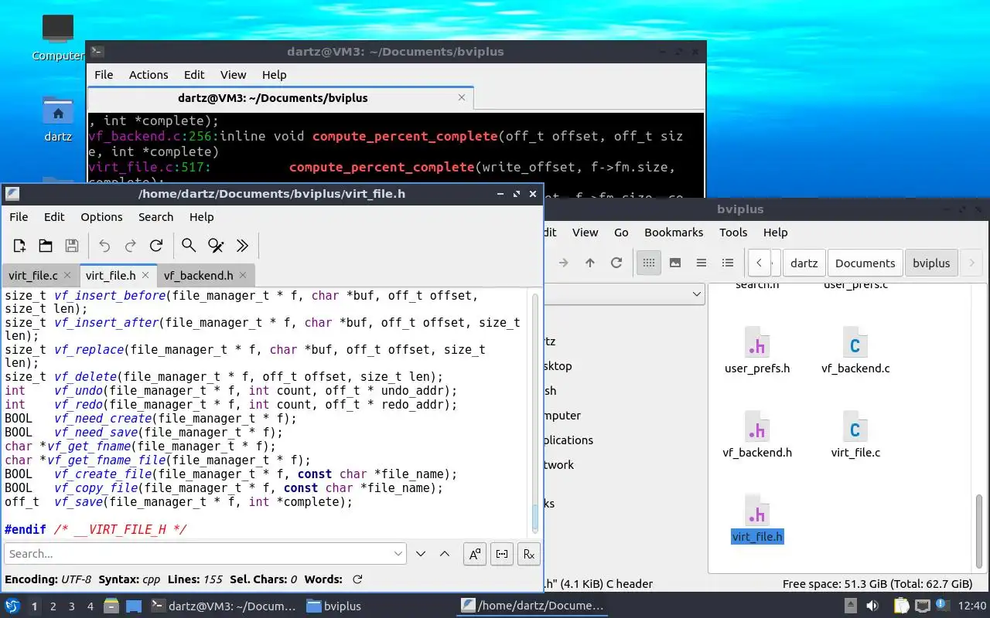Toggle regular expression search option

[x=529, y=554]
